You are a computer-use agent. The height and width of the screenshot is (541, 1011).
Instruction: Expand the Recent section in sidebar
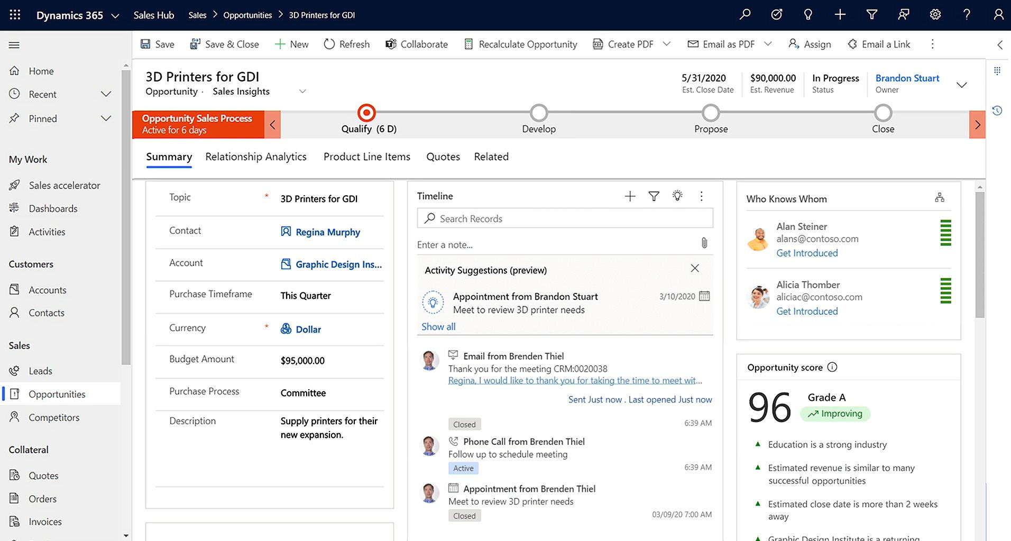[x=106, y=94]
